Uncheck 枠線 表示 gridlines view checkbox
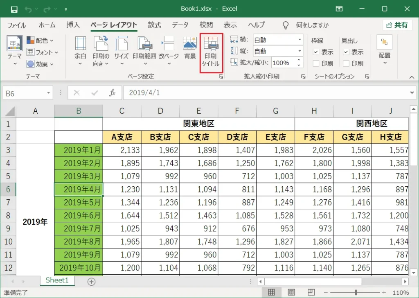419x298 pixels. (x=316, y=52)
